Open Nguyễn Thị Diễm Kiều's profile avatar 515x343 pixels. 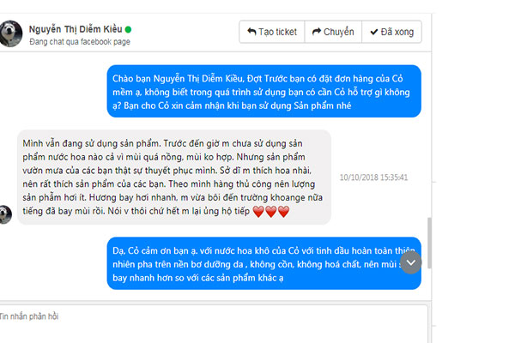tap(10, 33)
